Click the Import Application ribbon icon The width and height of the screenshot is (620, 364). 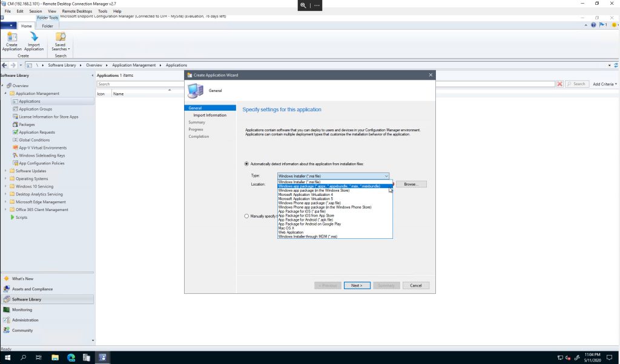(34, 37)
